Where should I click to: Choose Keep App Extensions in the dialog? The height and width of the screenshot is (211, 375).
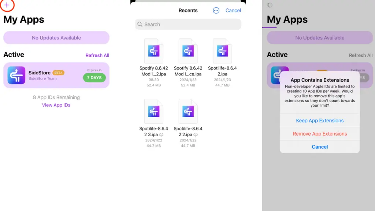[x=319, y=121]
